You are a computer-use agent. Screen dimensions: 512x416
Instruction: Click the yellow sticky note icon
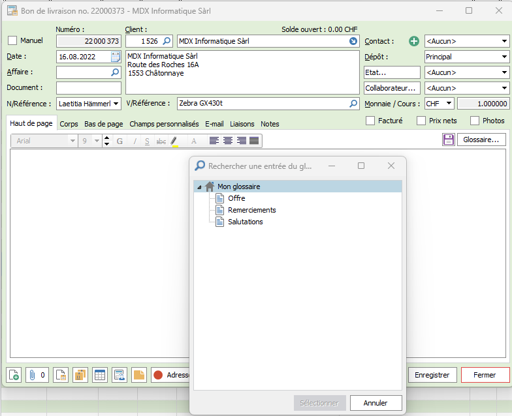pyautogui.click(x=139, y=375)
